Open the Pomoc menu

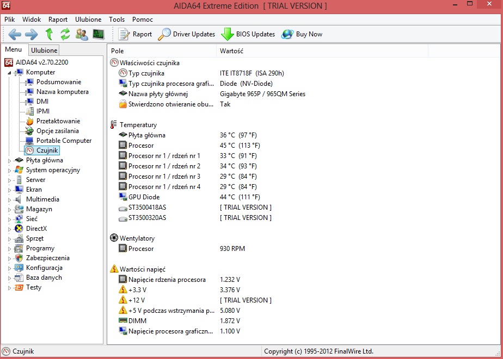(143, 20)
